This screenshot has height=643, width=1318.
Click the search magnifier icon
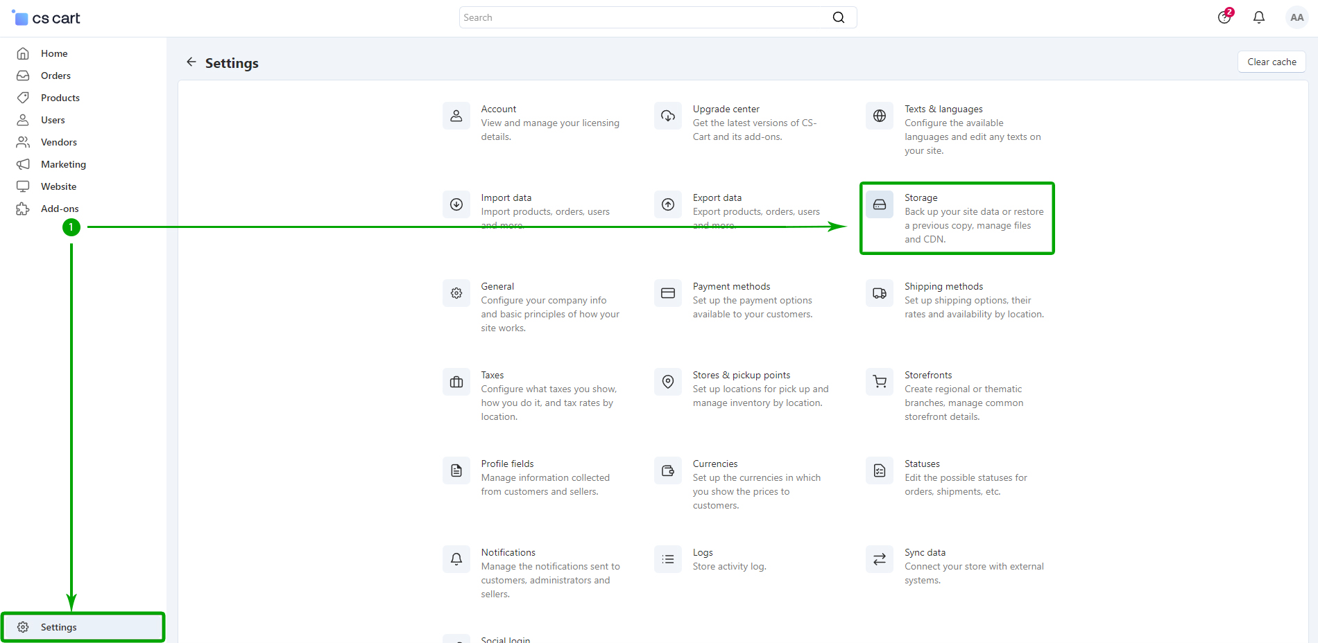click(838, 17)
